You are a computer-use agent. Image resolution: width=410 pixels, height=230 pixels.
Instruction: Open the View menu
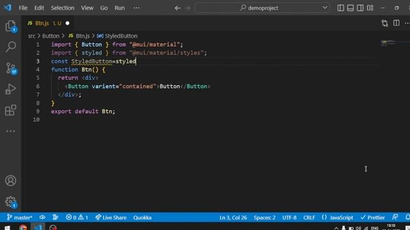coord(87,8)
